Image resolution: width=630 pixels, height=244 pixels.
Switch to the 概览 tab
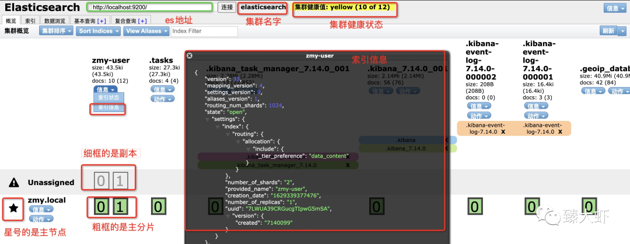click(11, 20)
